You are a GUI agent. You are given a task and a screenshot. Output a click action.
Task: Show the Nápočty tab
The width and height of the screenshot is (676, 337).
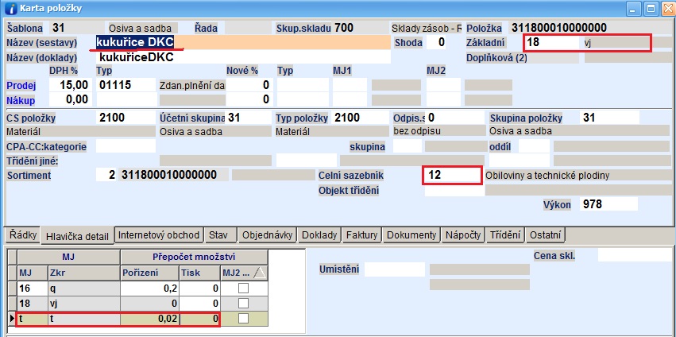(x=462, y=235)
